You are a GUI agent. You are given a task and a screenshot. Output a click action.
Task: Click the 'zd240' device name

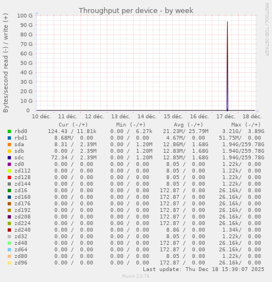coord(22,230)
